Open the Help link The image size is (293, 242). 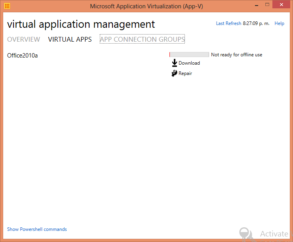click(279, 23)
